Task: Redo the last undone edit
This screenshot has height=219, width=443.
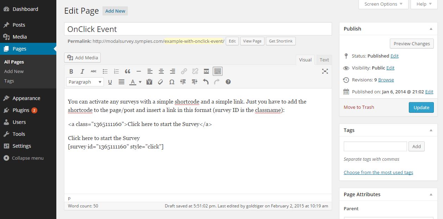Action: tap(217, 82)
